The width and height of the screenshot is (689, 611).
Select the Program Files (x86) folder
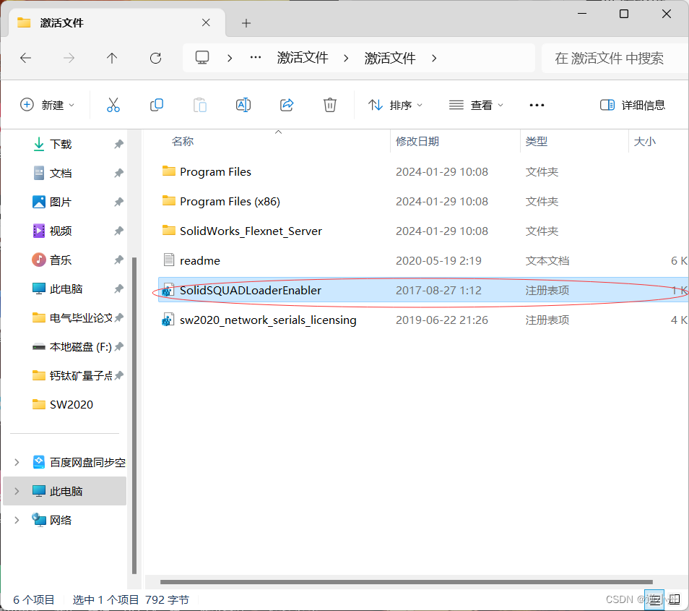422,202
